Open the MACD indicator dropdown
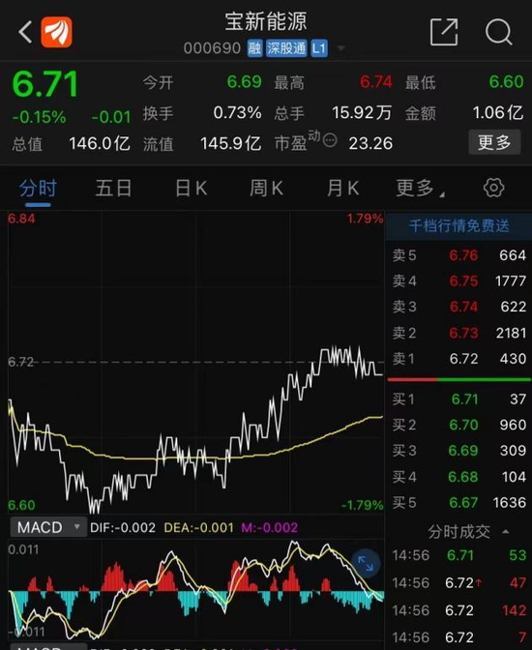 [x=48, y=527]
